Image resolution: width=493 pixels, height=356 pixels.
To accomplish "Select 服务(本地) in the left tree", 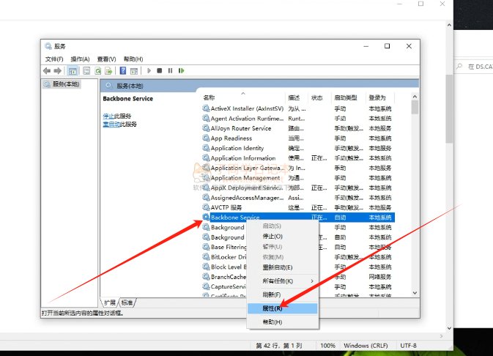I will pos(65,84).
